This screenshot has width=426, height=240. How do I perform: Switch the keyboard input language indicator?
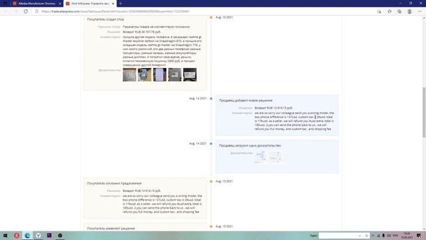click(395, 235)
